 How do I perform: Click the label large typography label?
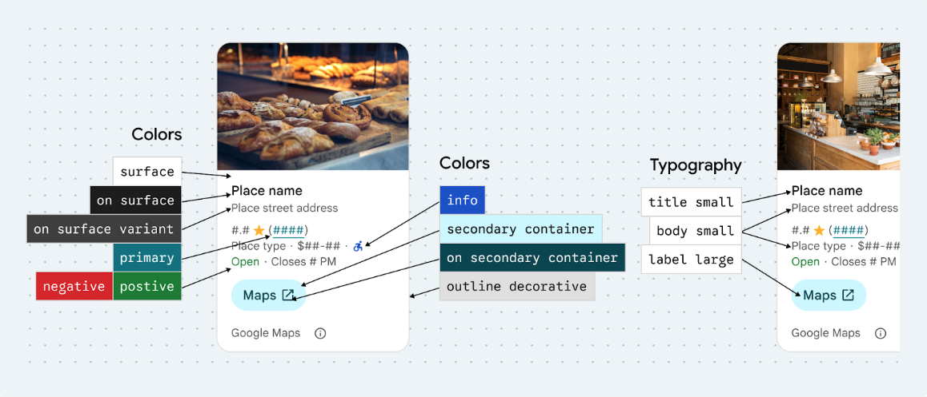coord(691,260)
